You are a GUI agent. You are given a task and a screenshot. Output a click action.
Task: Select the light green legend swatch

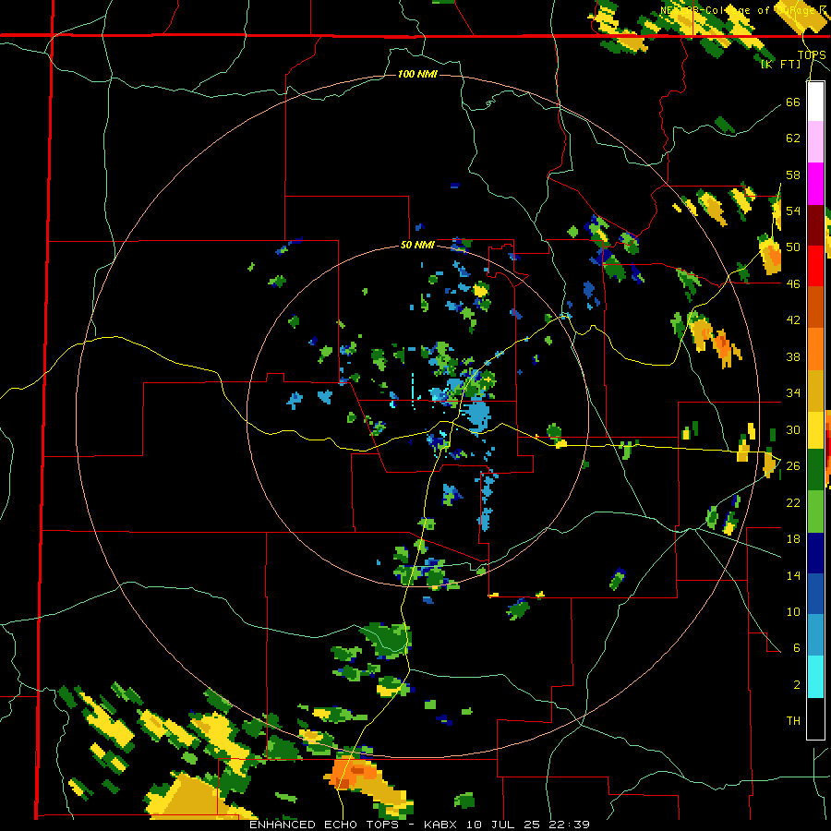click(815, 512)
